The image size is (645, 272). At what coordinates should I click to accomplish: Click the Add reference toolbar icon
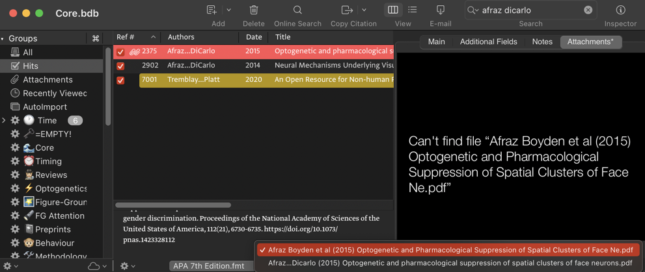[212, 10]
